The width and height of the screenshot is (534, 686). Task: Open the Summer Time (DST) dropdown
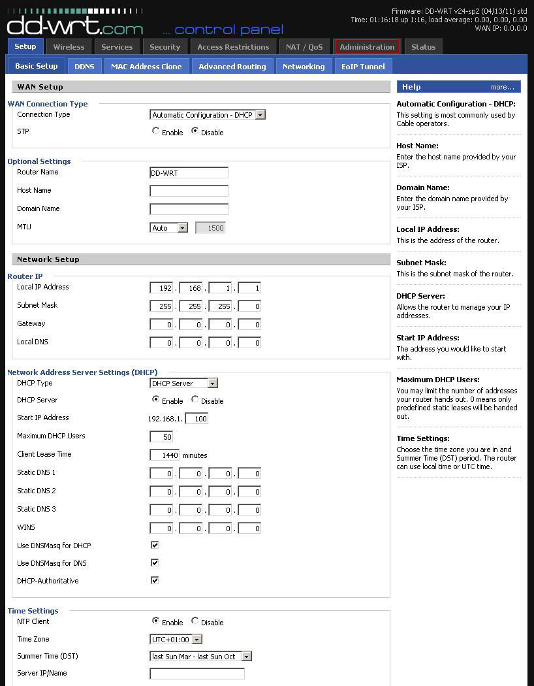[200, 657]
